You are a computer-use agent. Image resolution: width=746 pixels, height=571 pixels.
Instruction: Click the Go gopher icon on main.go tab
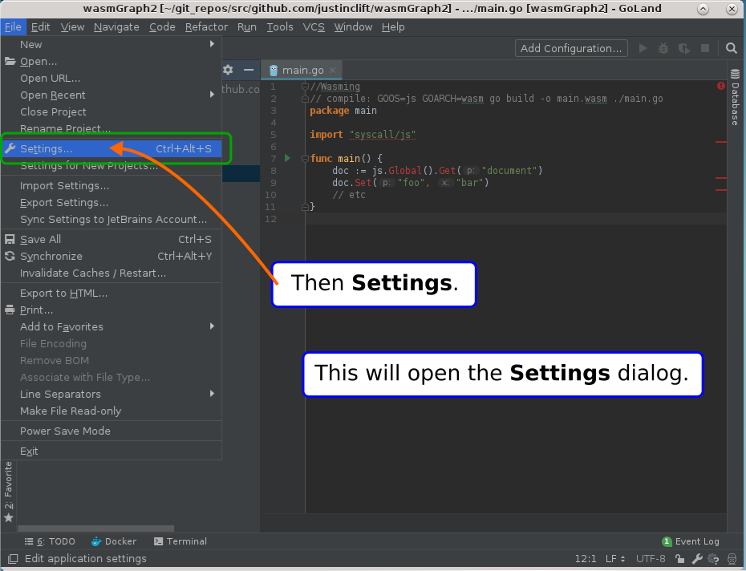coord(274,71)
